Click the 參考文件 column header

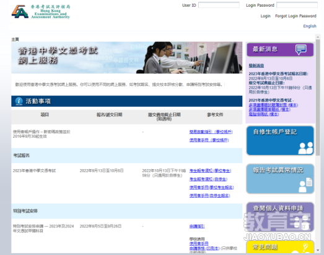pyautogui.click(x=215, y=115)
